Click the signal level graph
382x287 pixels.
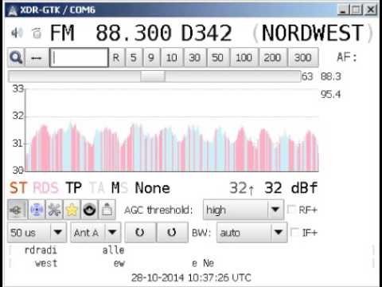[x=172, y=130]
